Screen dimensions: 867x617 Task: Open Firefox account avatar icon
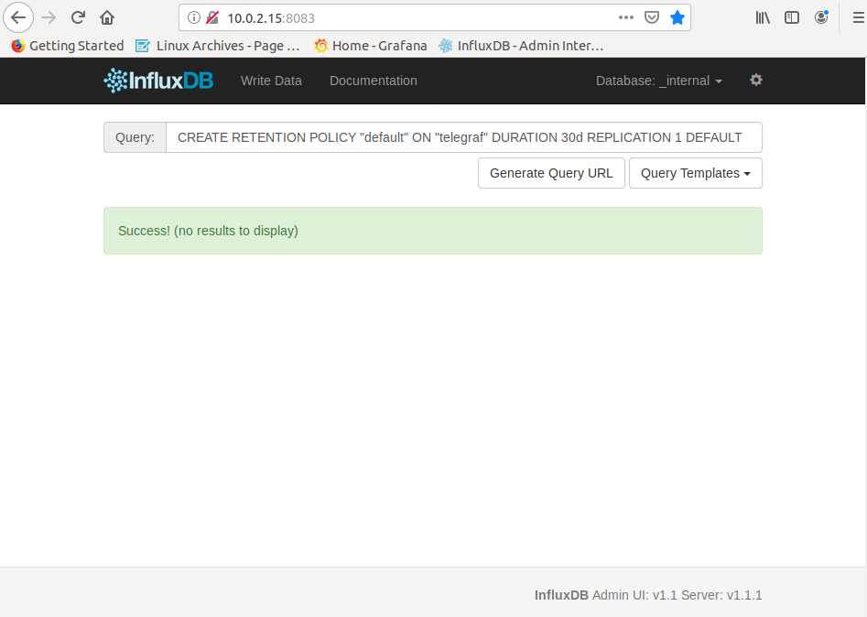click(821, 17)
